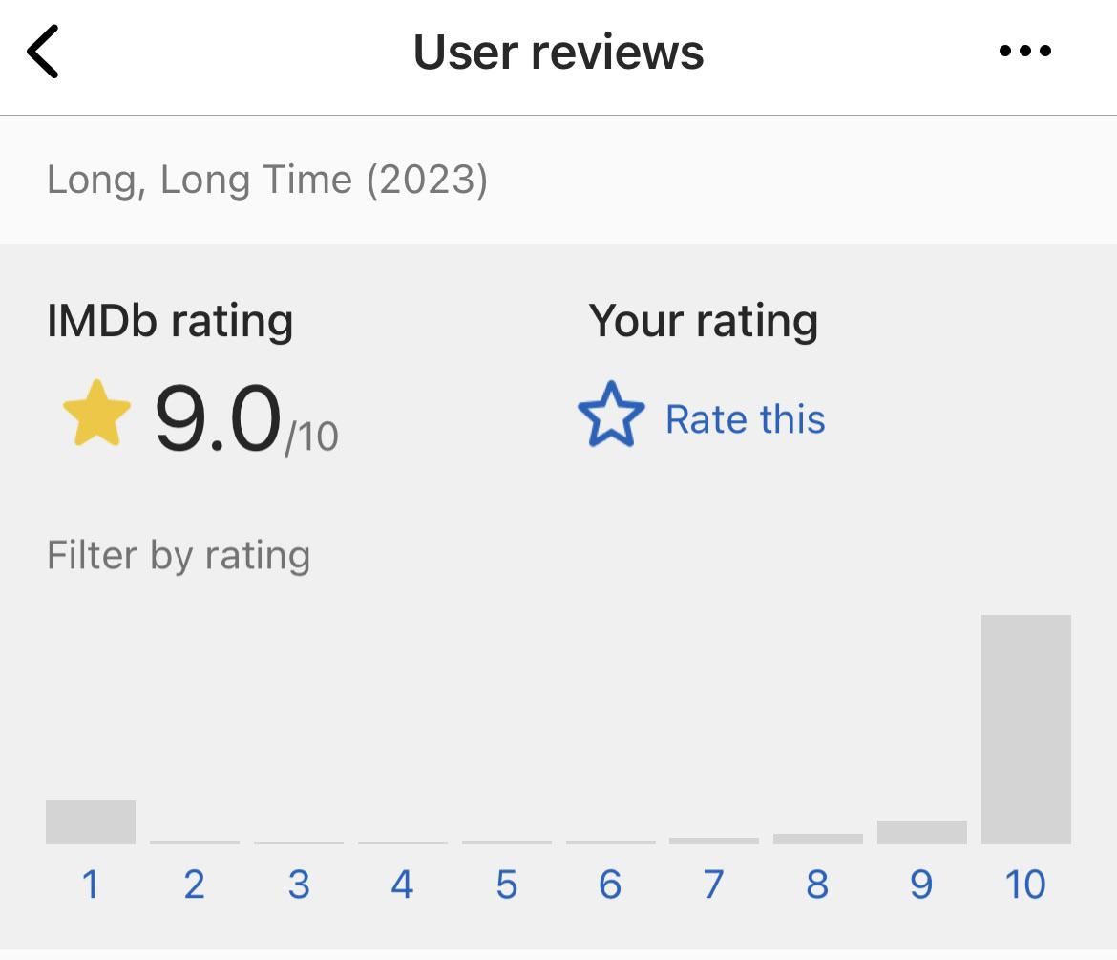Click the Rate this link
Screen dimensions: 1117x960
(745, 419)
